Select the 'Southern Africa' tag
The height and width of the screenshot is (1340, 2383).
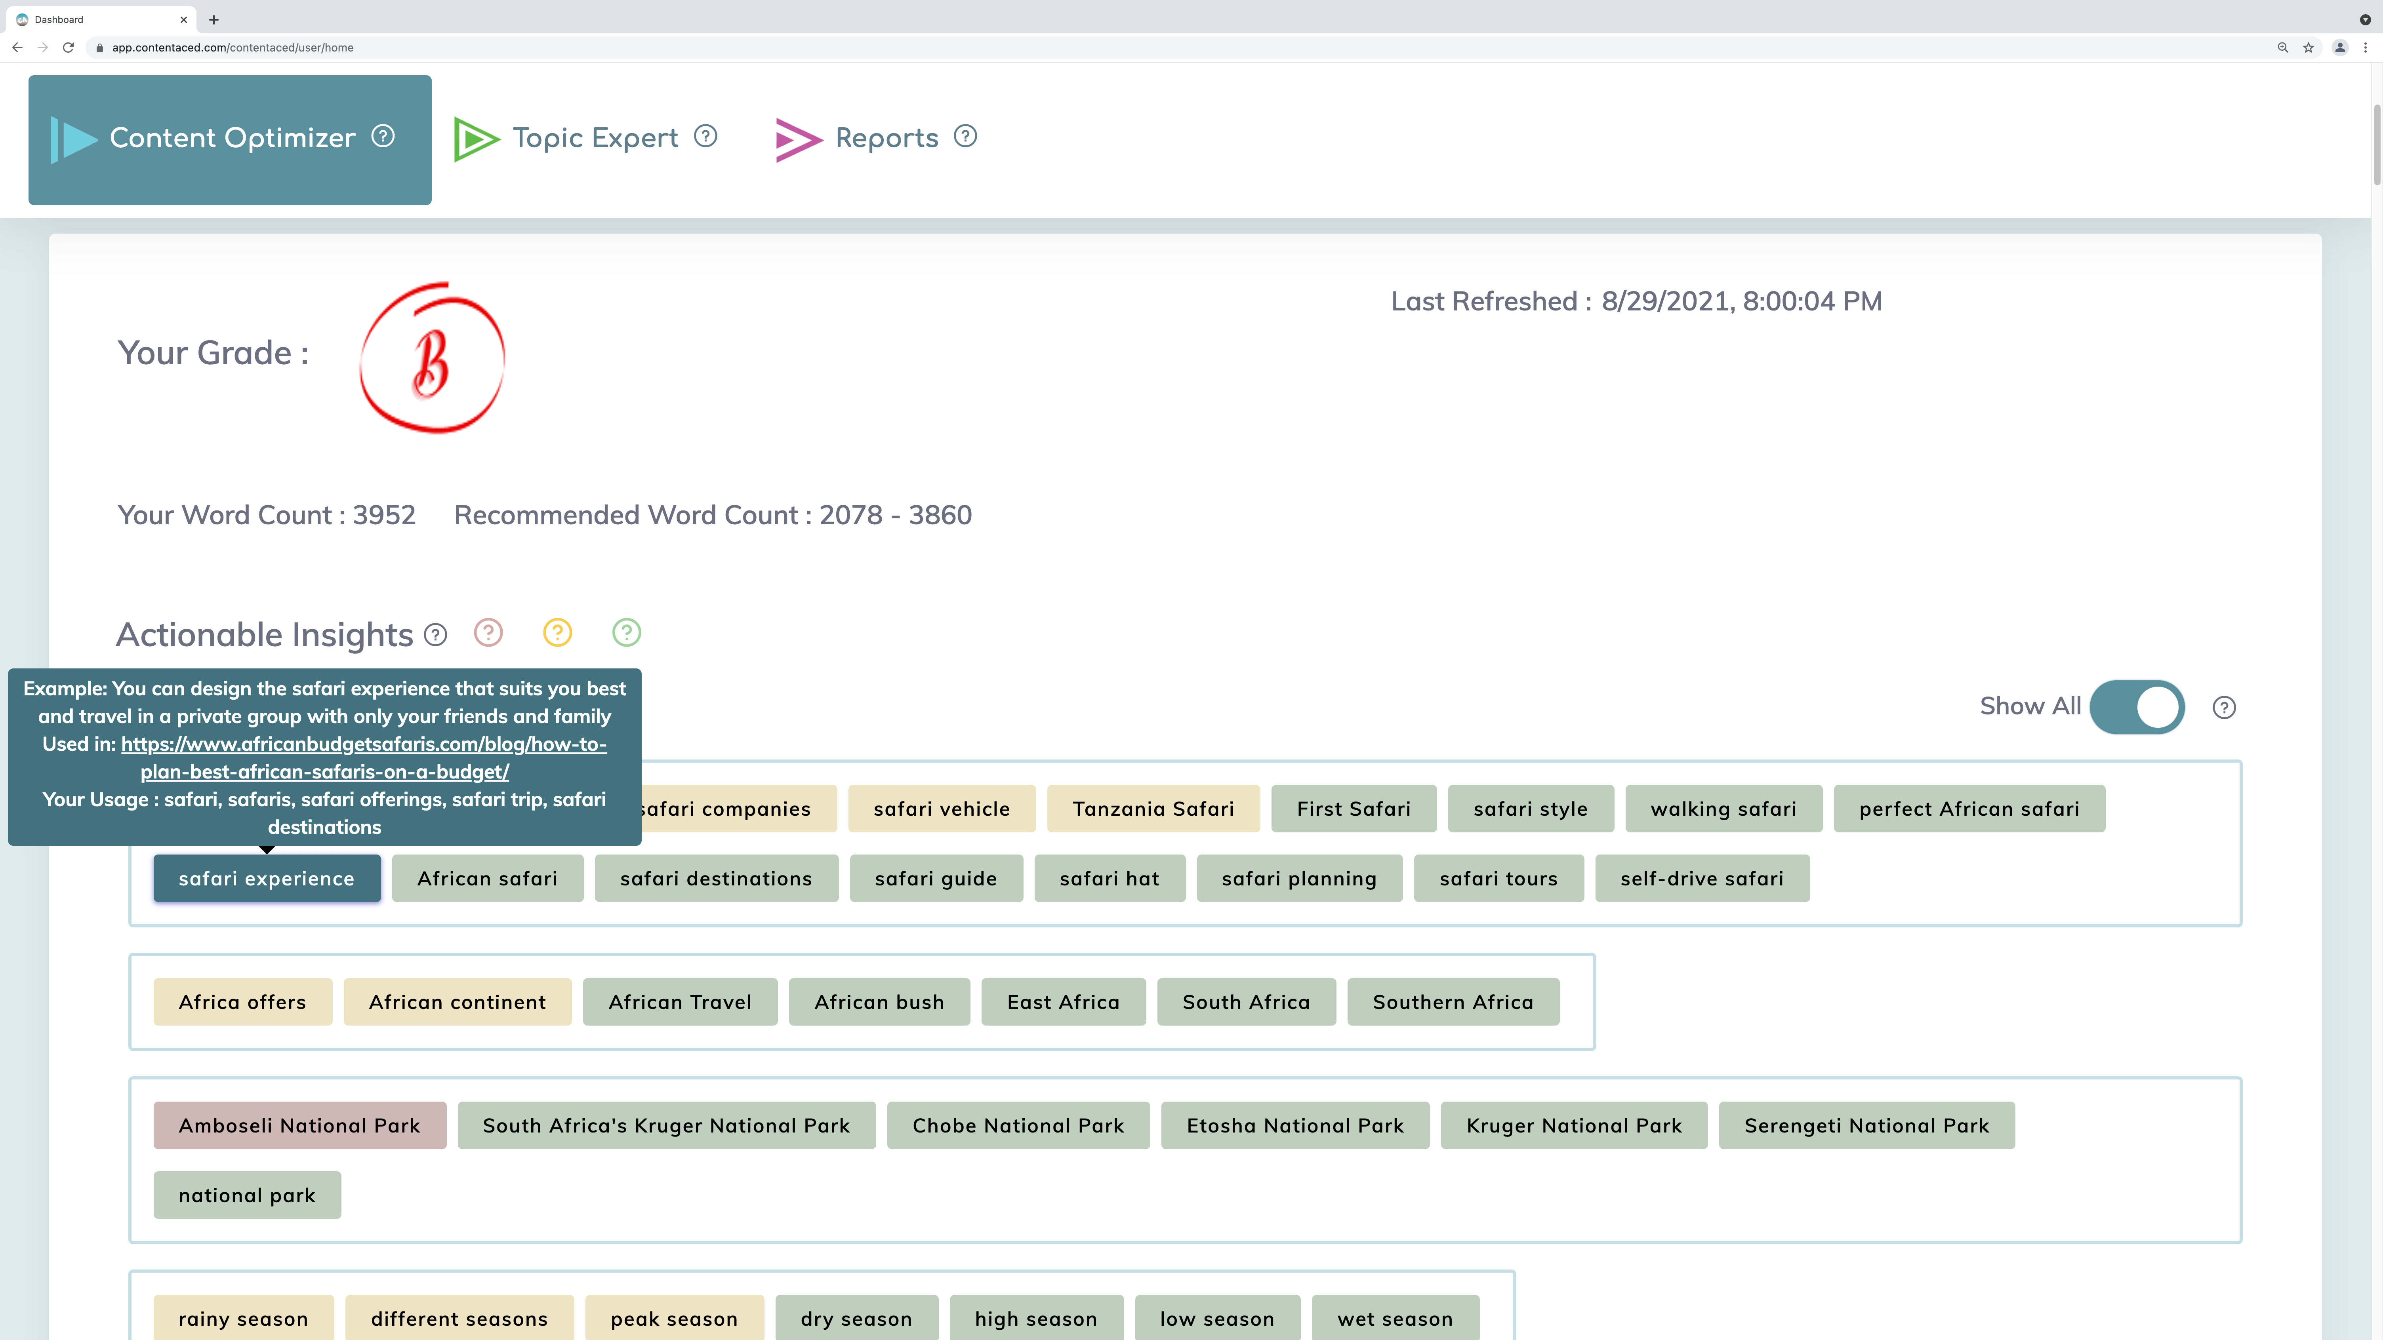[x=1453, y=1001]
